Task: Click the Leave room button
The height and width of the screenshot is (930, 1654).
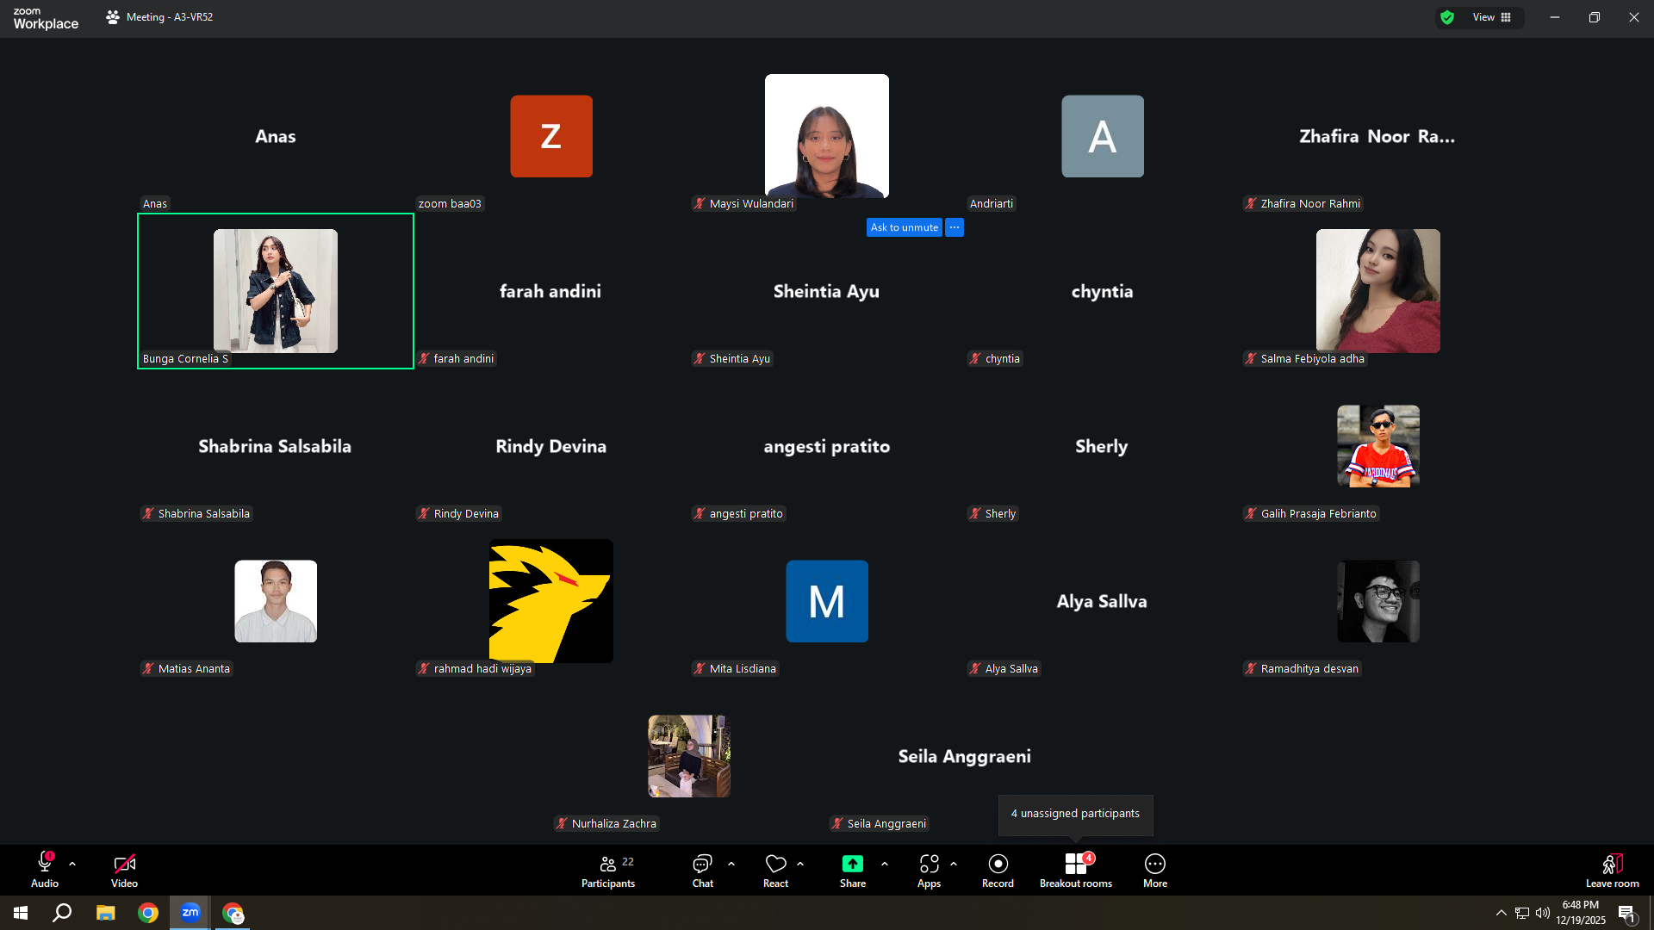Action: click(x=1612, y=870)
